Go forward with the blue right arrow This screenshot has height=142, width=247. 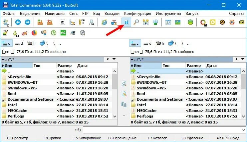(28, 22)
